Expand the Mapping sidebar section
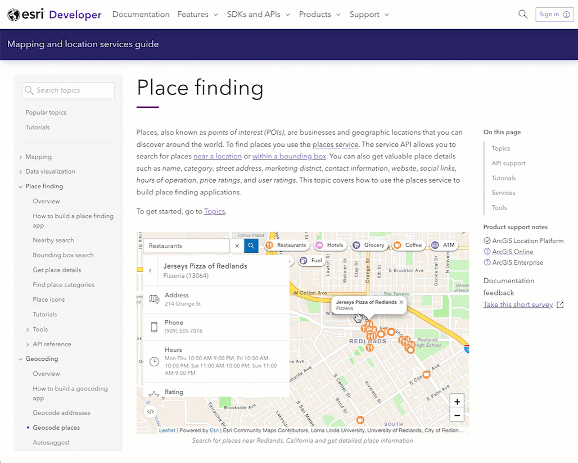 point(21,157)
